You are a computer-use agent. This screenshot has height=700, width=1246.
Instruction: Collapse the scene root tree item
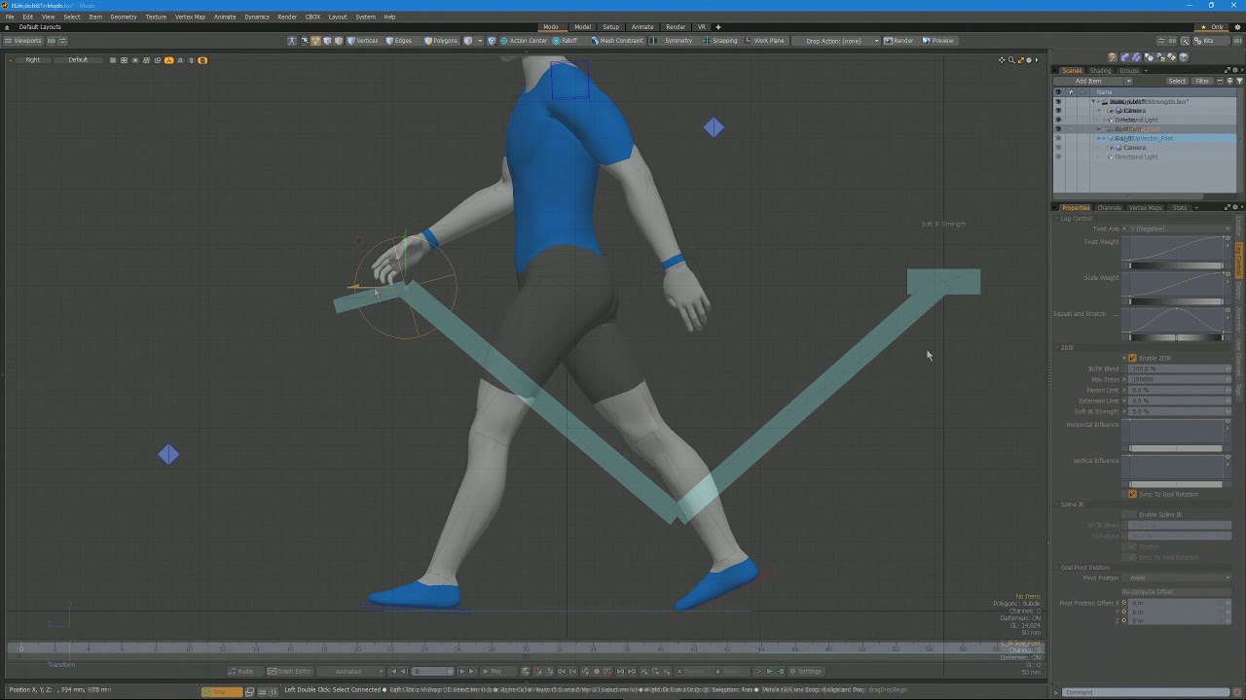[x=1095, y=102]
